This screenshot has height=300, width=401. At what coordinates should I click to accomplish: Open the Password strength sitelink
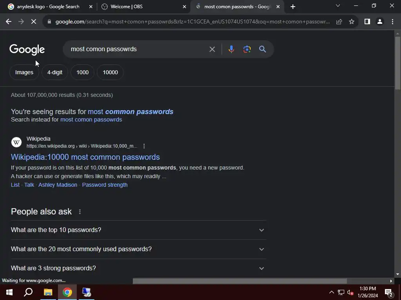pos(105,185)
